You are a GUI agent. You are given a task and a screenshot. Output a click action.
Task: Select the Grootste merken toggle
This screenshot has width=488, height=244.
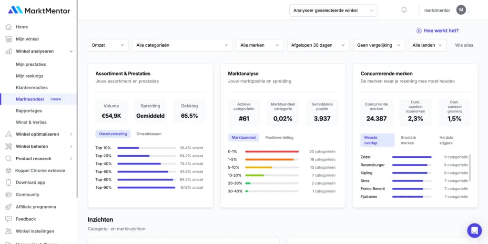[407, 140]
